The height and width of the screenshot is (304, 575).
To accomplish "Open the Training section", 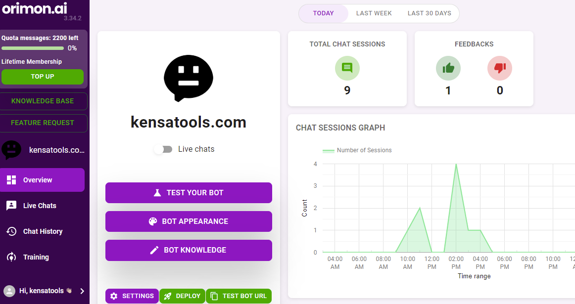I will click(x=42, y=257).
